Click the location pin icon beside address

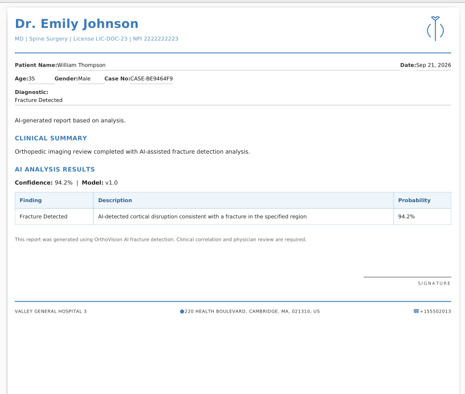point(182,311)
